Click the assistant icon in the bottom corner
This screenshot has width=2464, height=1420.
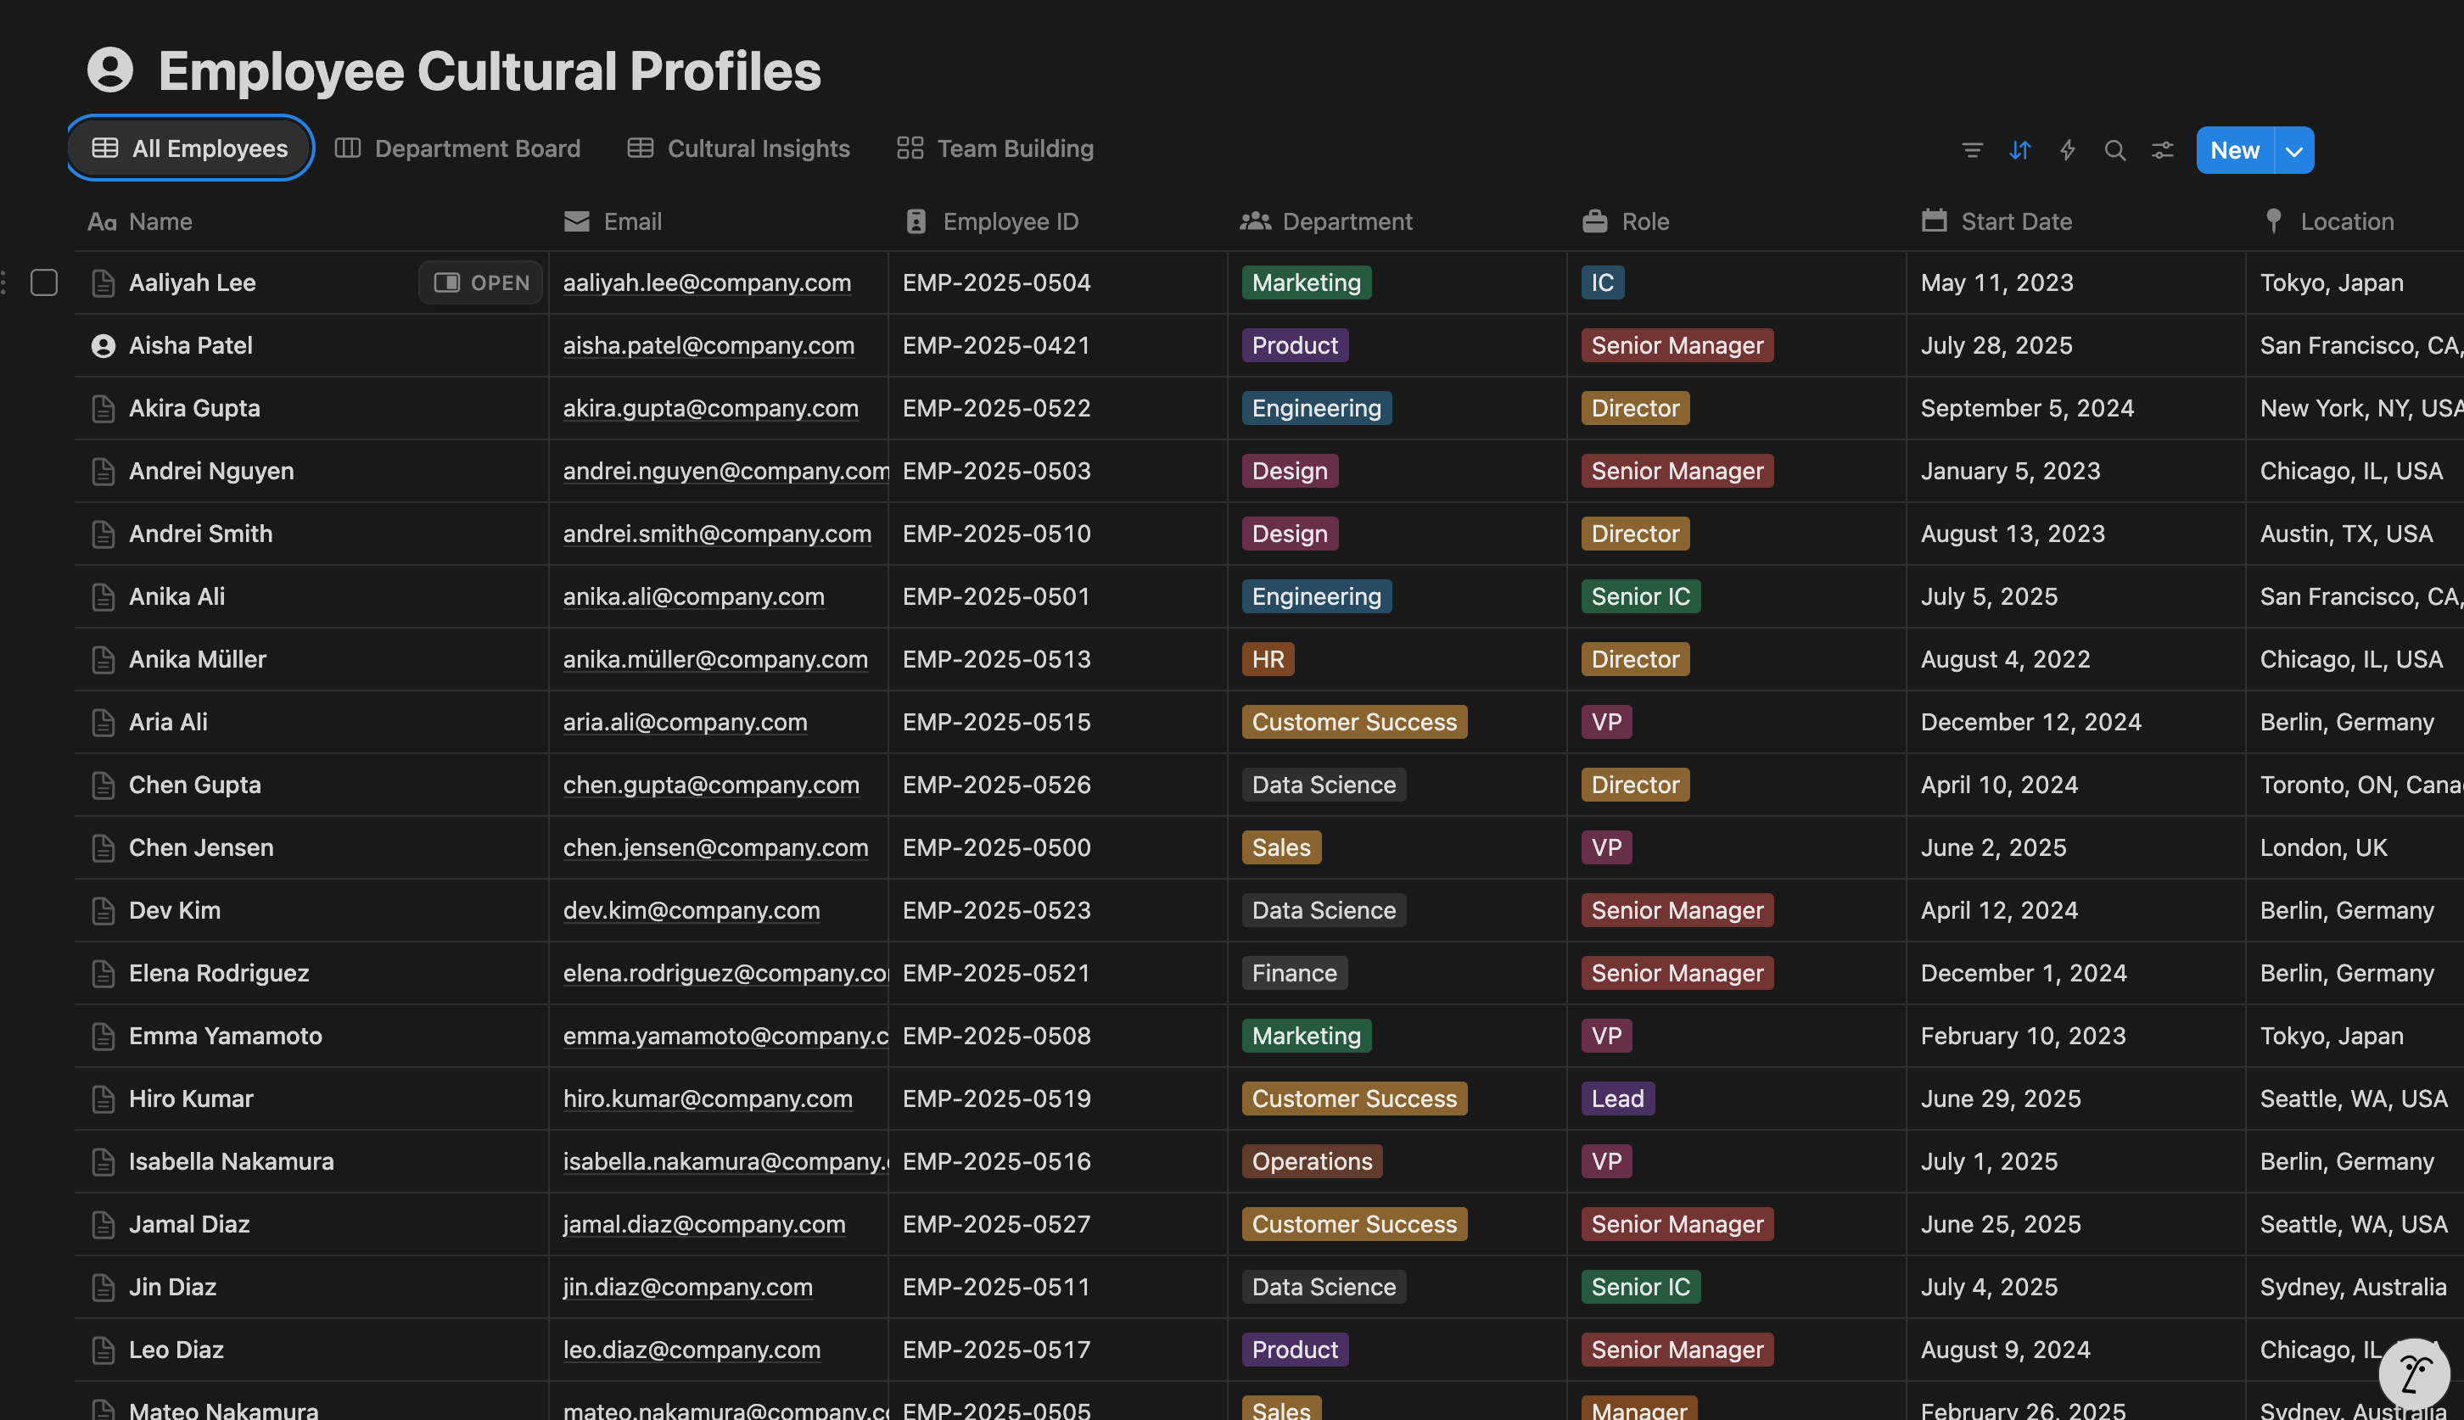tap(2413, 1374)
